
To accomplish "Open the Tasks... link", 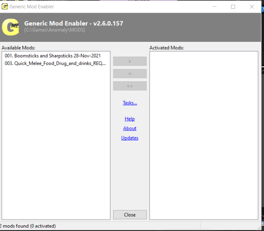I will coord(130,103).
